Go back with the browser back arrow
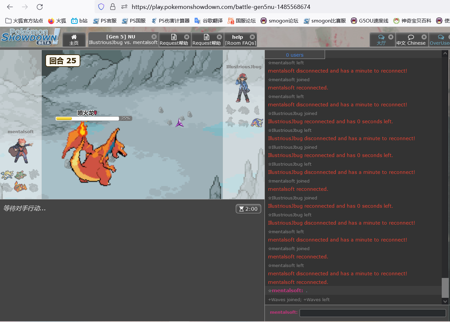This screenshot has width=450, height=322. [10, 7]
